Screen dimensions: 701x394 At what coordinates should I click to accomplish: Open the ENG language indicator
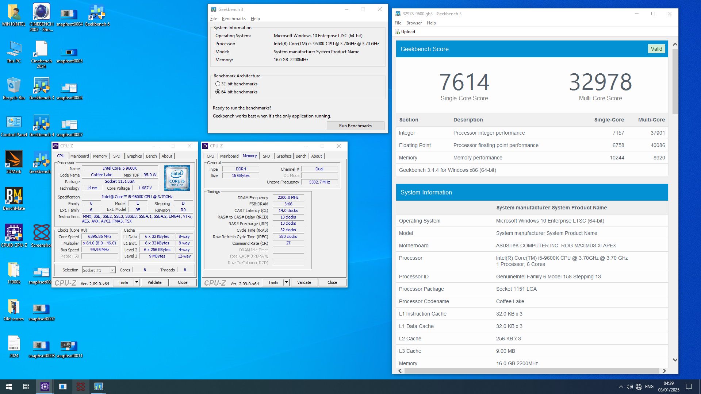point(649,387)
